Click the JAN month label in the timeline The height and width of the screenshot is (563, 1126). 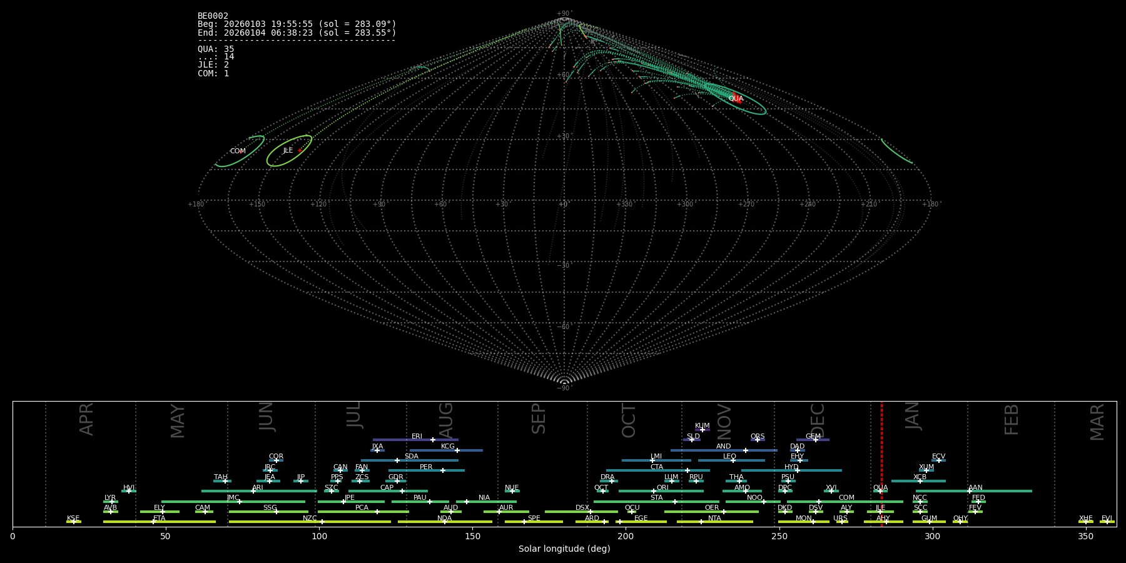point(913,416)
